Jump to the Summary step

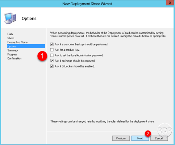[x=13, y=50]
